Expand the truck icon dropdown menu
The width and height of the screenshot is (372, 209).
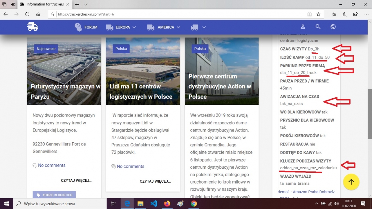pos(198,27)
